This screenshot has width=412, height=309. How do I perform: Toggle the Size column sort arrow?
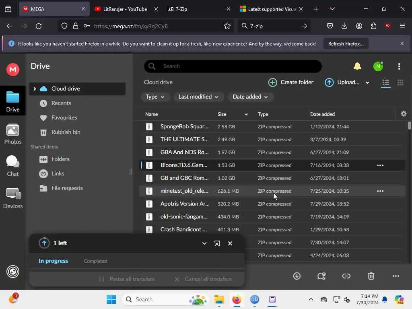[x=246, y=114]
